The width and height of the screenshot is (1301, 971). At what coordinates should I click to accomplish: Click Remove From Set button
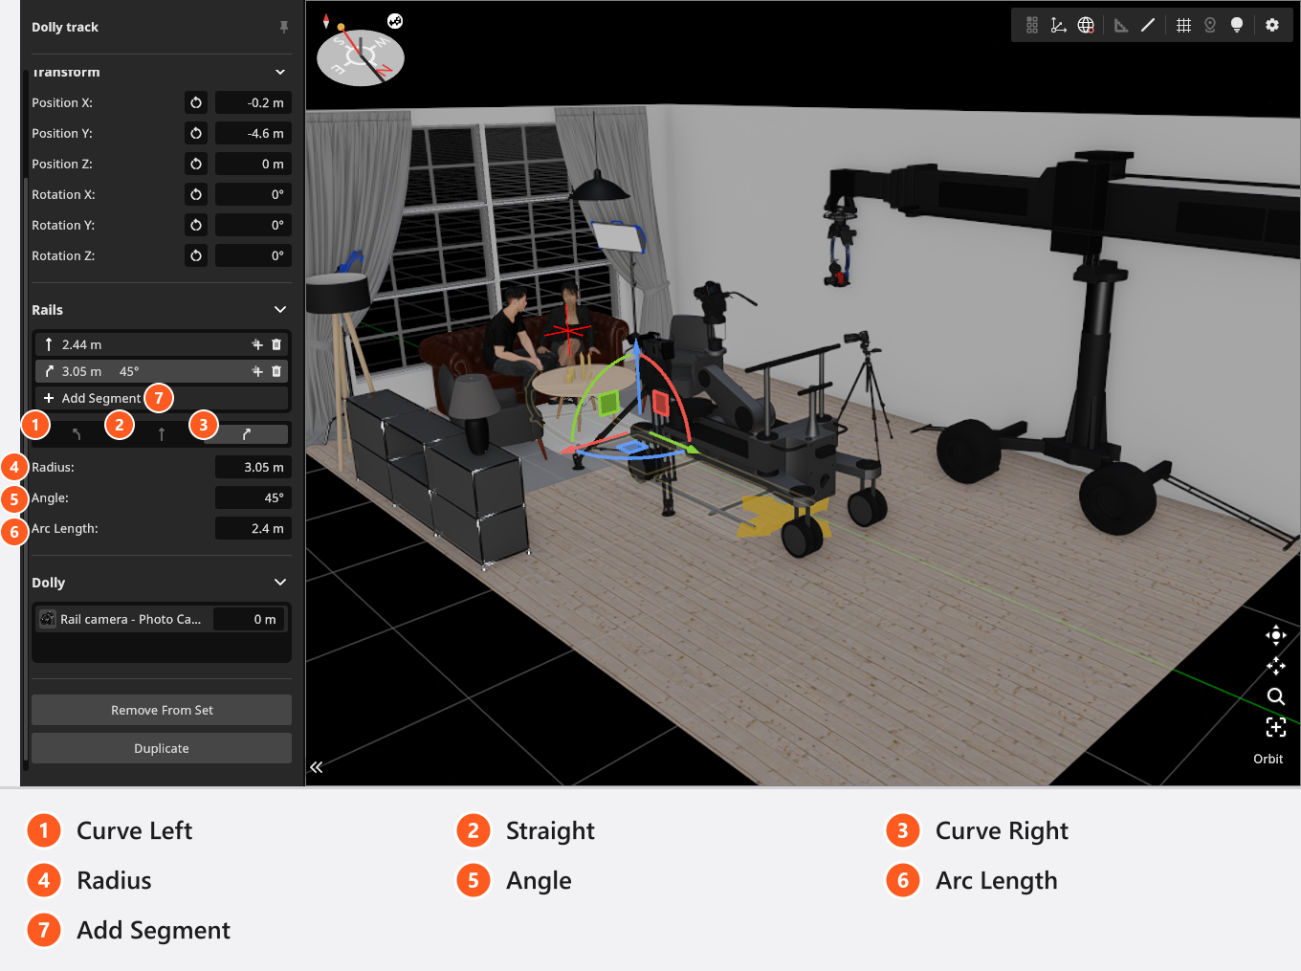162,710
